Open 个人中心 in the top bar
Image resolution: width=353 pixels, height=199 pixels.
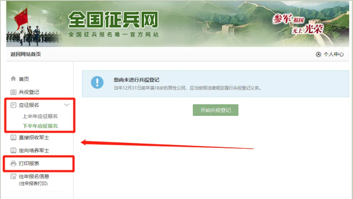pos(334,55)
